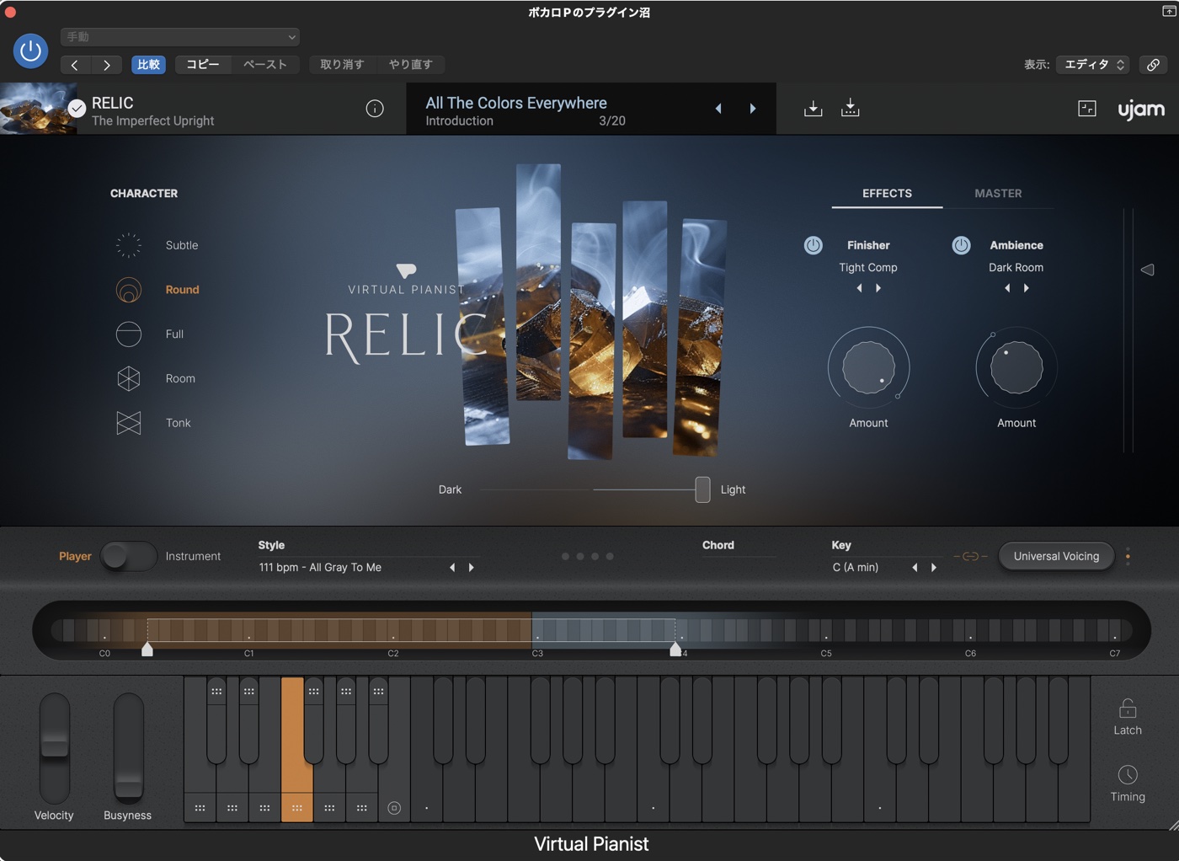Click the Busyness slider

(129, 748)
